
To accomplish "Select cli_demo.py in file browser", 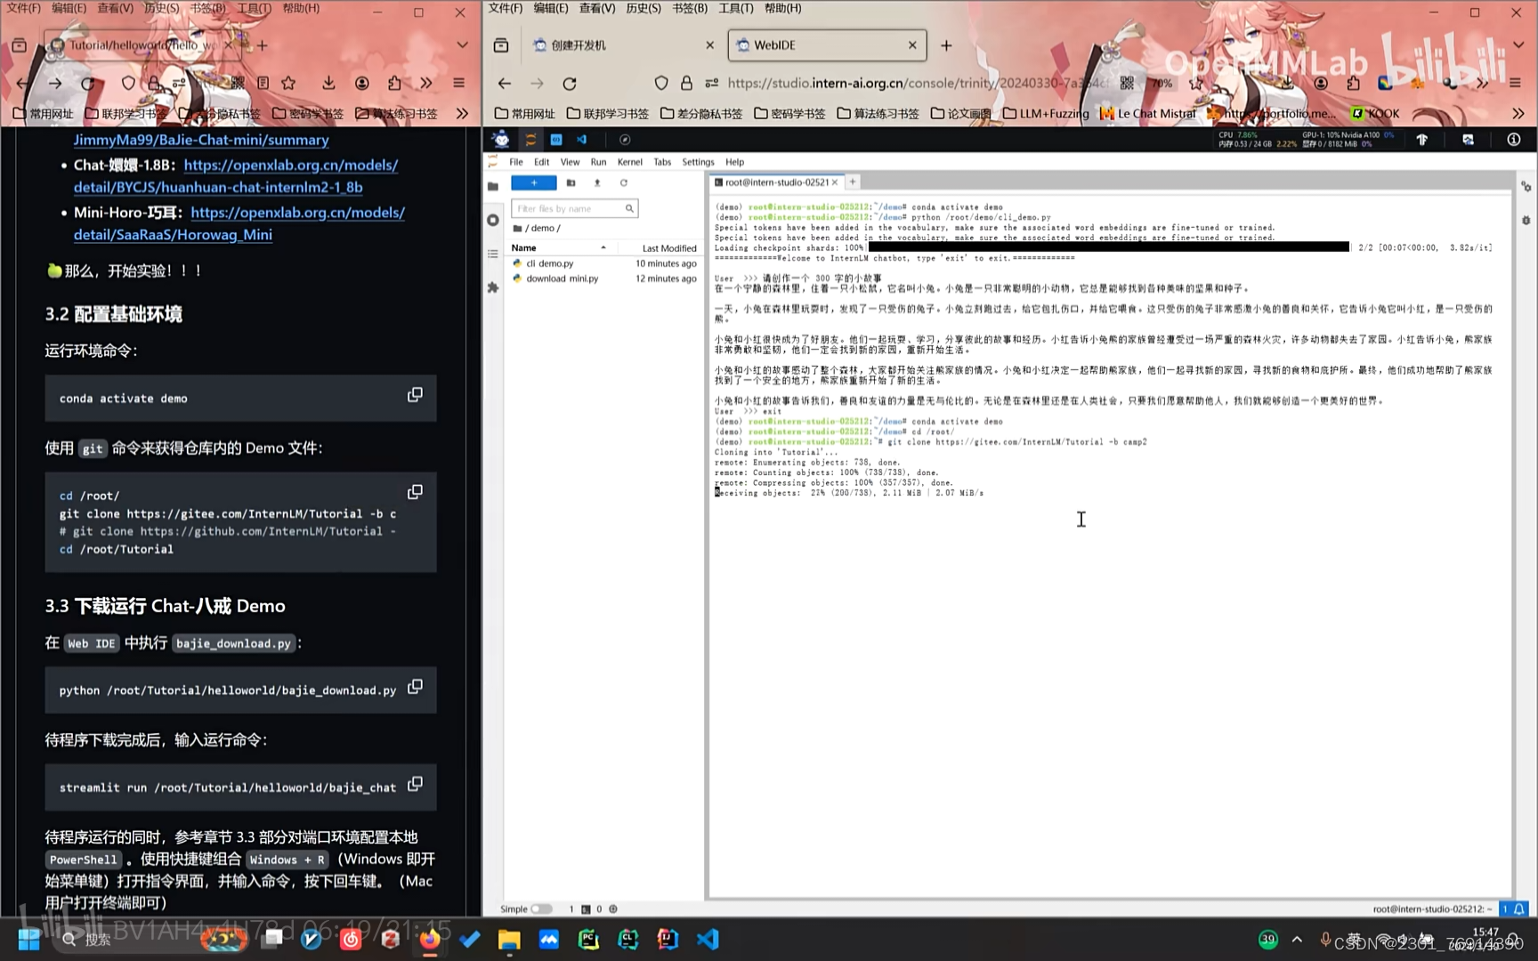I will click(605, 263).
